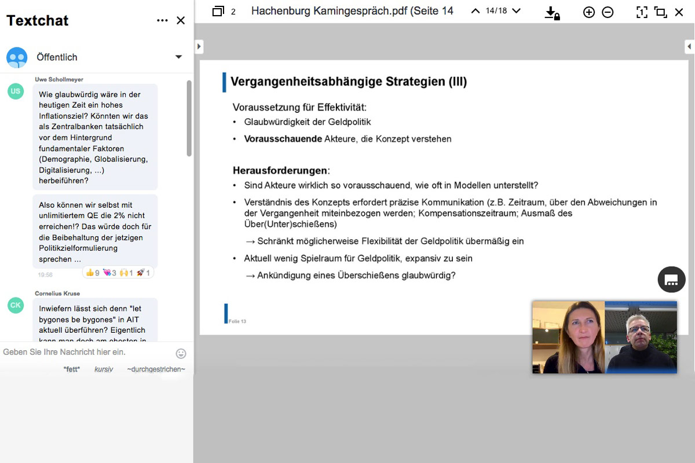Toggle the rocket reaction on the message

click(x=143, y=273)
